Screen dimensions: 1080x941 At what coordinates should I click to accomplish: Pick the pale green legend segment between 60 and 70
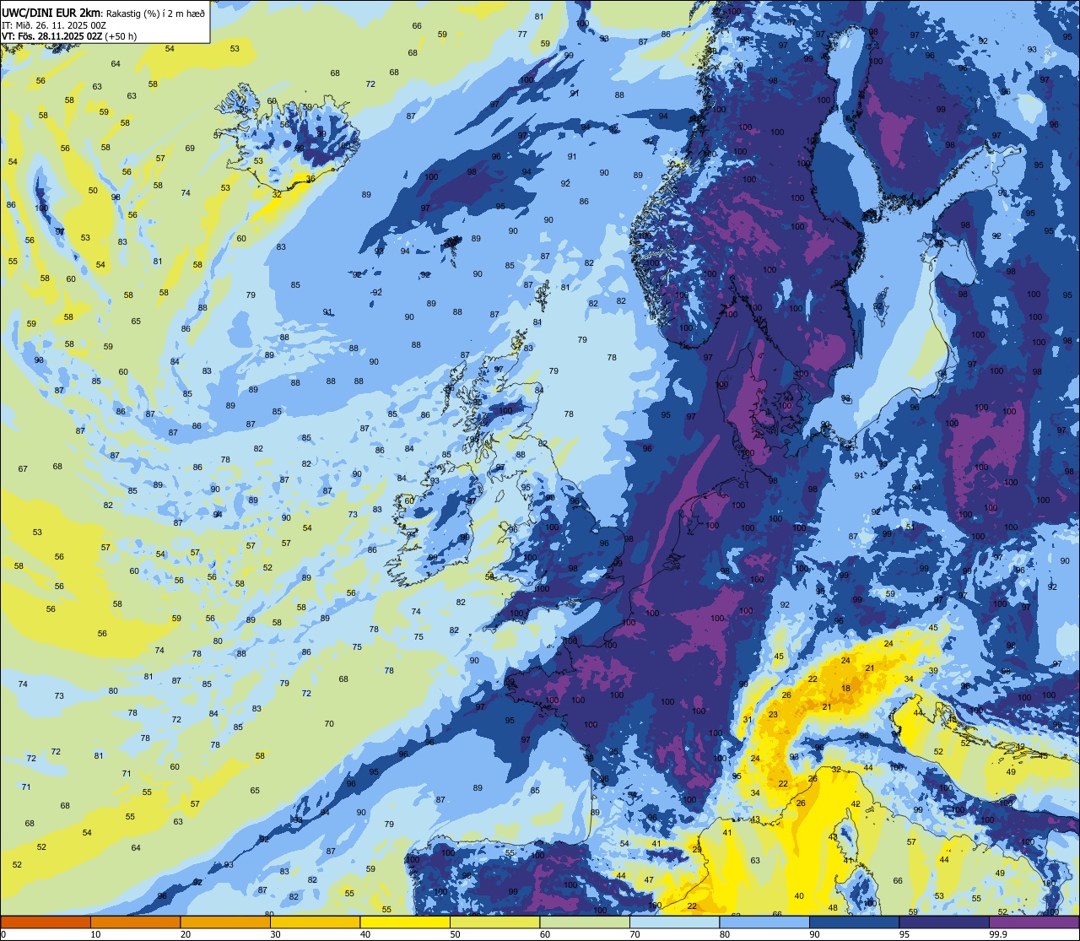(x=585, y=922)
